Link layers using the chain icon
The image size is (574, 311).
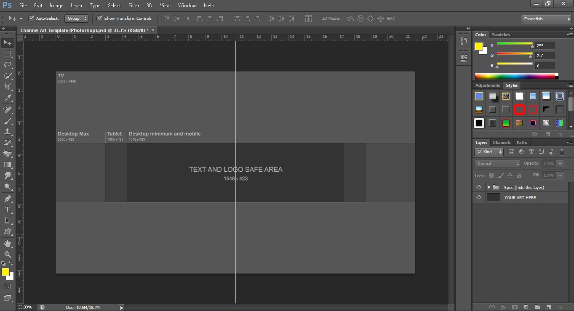(491, 307)
